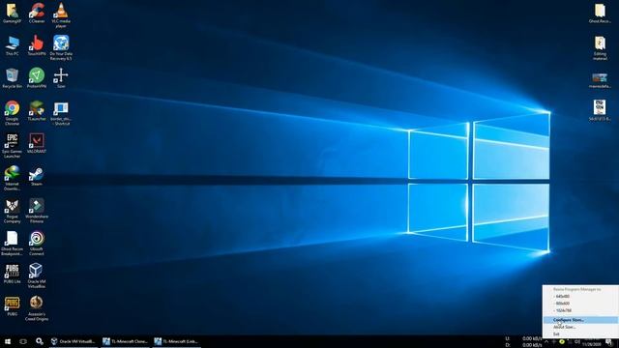The width and height of the screenshot is (619, 348).
Task: Launch TouchVPN shortcut
Action: pyautogui.click(x=37, y=45)
